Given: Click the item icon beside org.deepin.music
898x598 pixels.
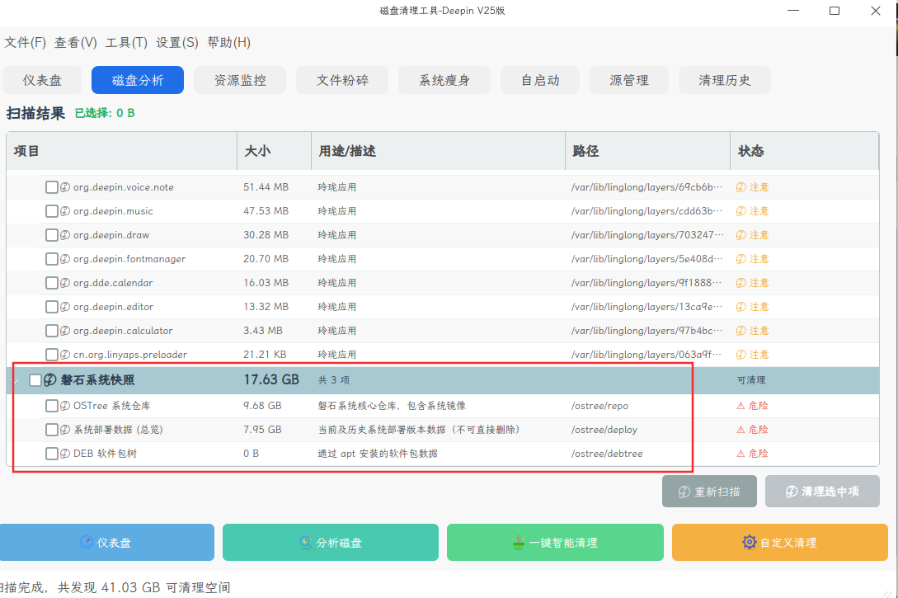Looking at the screenshot, I should 65,211.
